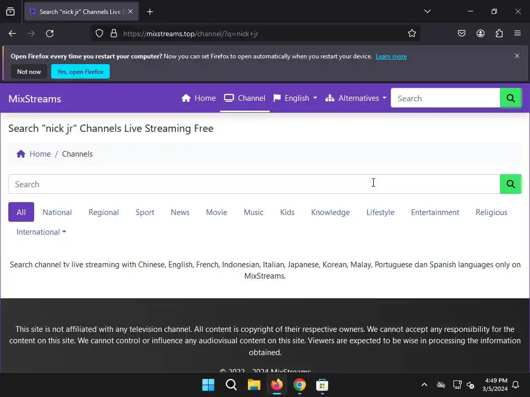
Task: Click the OneDrive cloud tray icon
Action: coord(441,385)
